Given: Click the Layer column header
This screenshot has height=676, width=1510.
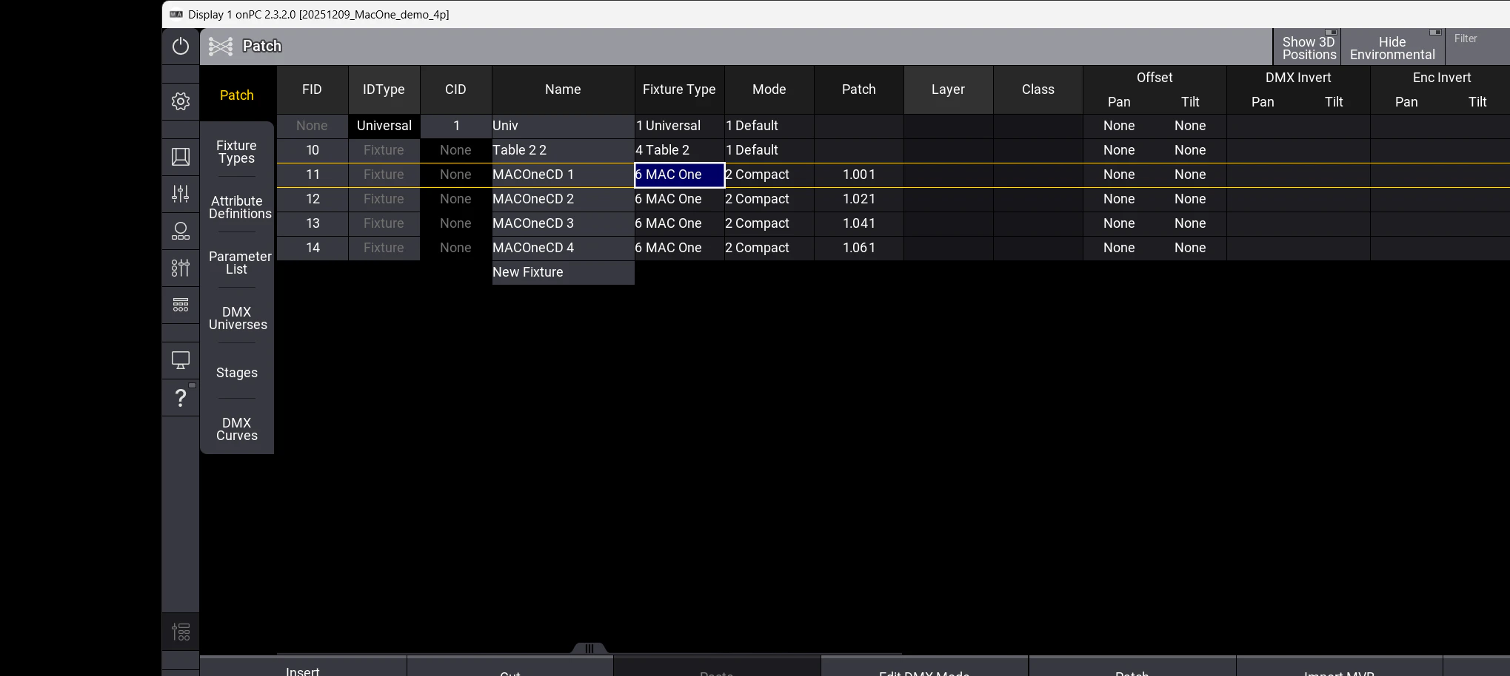Looking at the screenshot, I should (948, 89).
